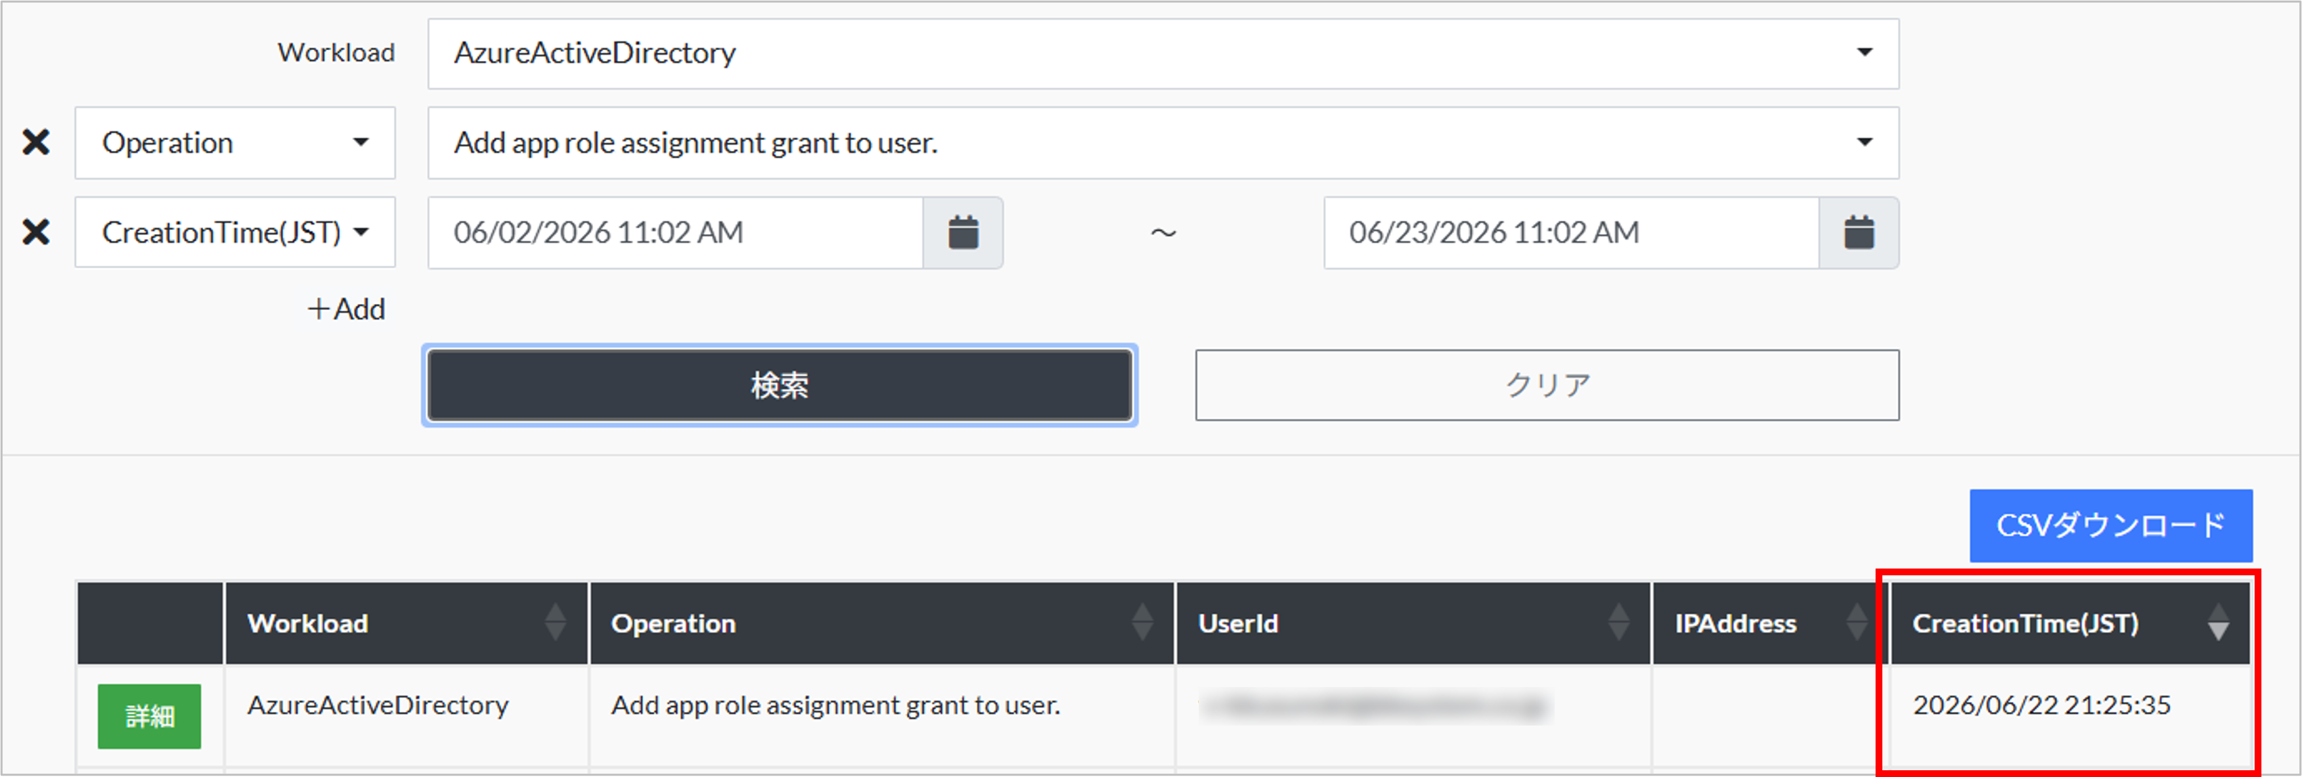Open the Workload AzureActiveDirectory dropdown
Screen dimensions: 2302x777
pos(1164,53)
